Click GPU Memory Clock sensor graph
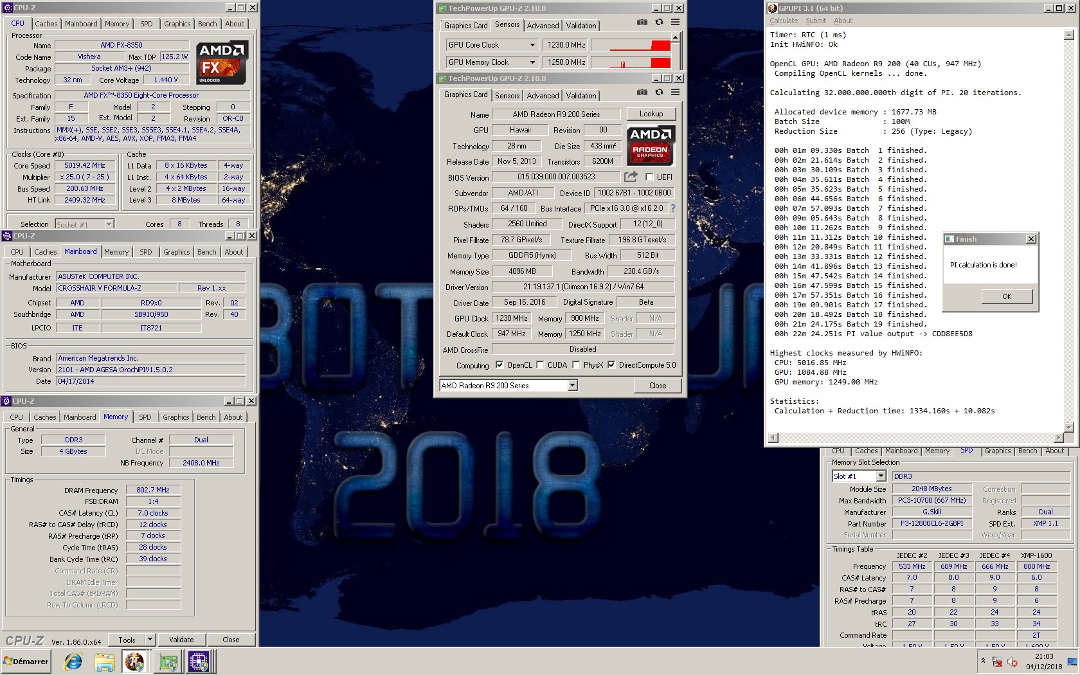This screenshot has height=675, width=1080. [631, 62]
